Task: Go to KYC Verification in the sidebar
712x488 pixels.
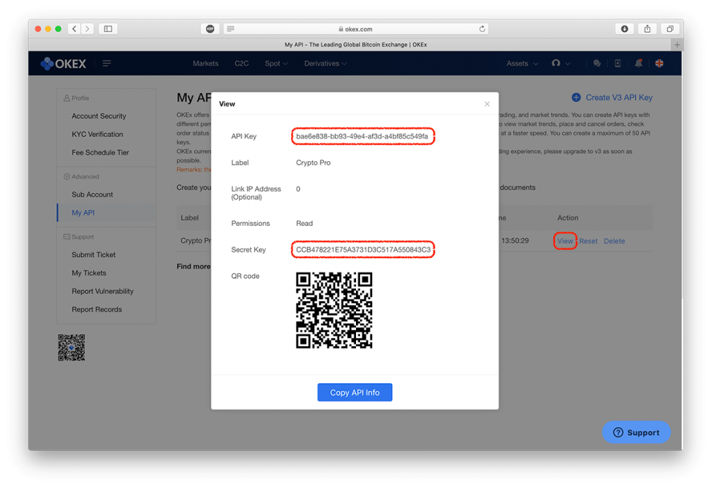Action: click(x=97, y=134)
